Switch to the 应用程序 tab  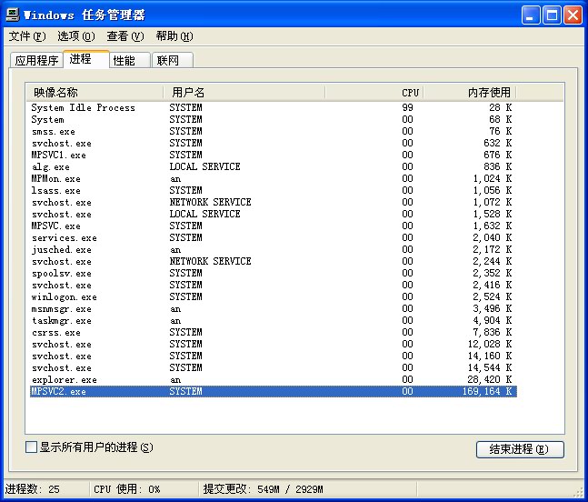coord(36,60)
